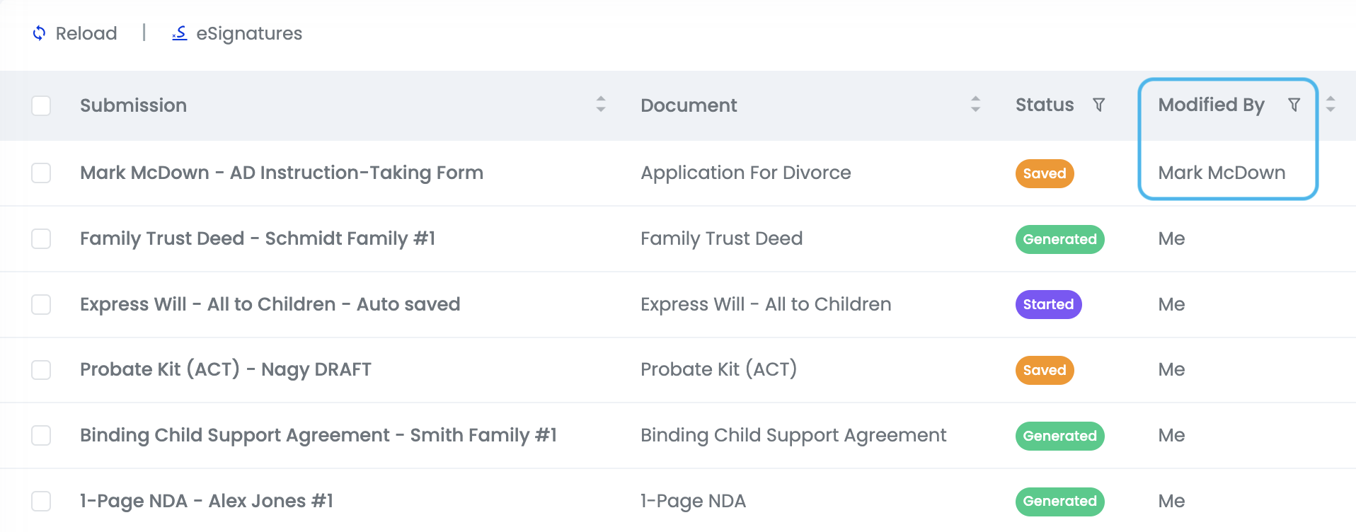Open the Modified By filter icon
1356x532 pixels.
(x=1294, y=105)
